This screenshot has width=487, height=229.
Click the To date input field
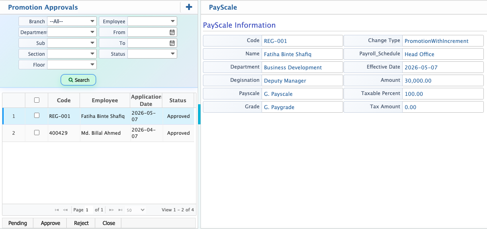coord(148,43)
